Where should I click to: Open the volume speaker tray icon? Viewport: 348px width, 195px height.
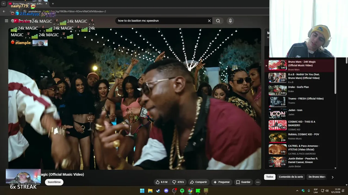coord(327,191)
